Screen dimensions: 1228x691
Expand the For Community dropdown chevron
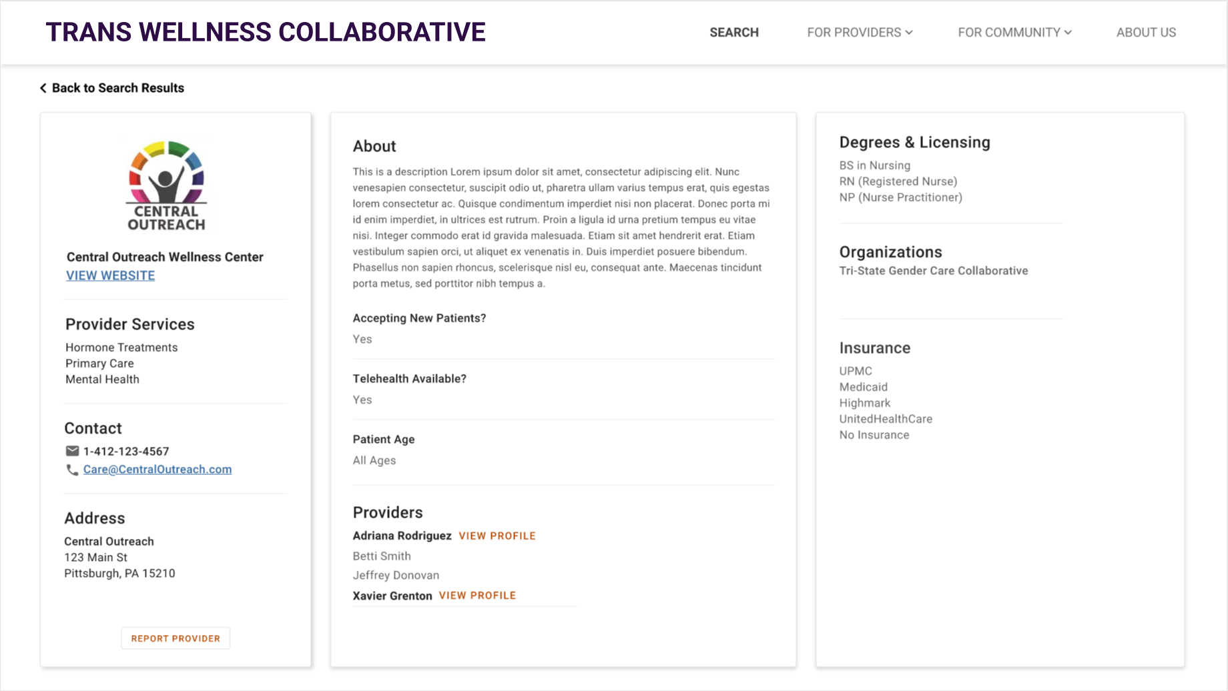(1068, 33)
